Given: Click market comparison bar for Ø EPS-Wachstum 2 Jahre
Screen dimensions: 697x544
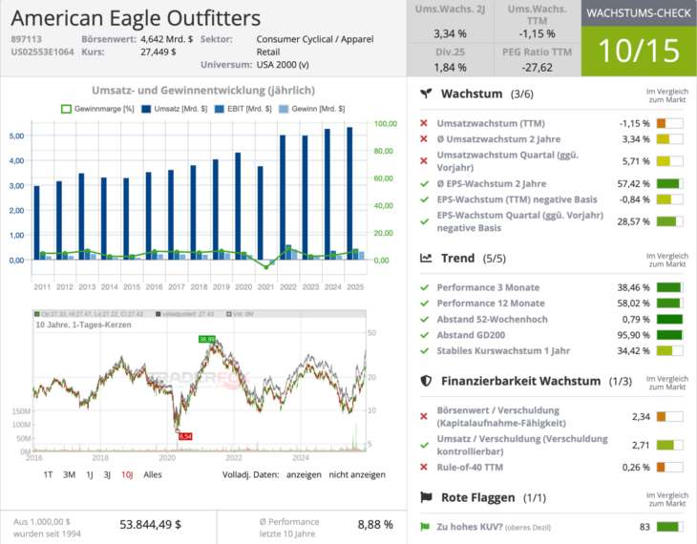Looking at the screenshot, I should coord(669,183).
